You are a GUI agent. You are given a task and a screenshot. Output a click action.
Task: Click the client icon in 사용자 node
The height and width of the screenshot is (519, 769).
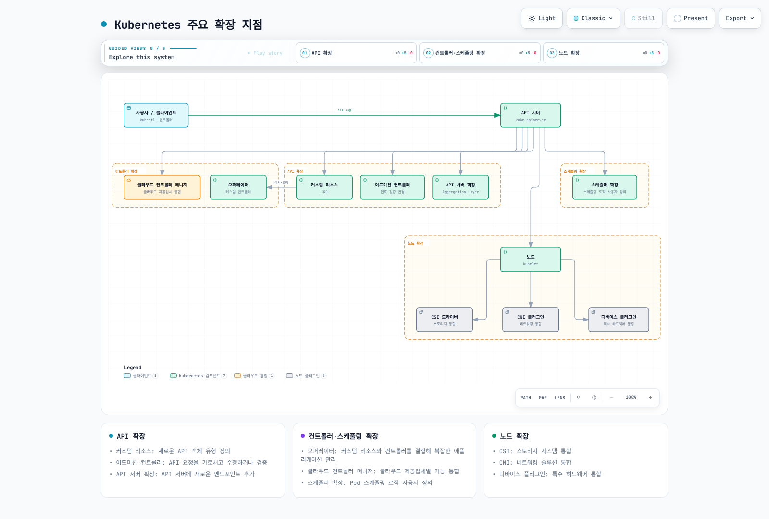tap(129, 108)
